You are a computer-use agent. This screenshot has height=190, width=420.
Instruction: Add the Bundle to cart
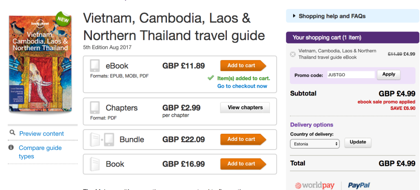pos(243,139)
